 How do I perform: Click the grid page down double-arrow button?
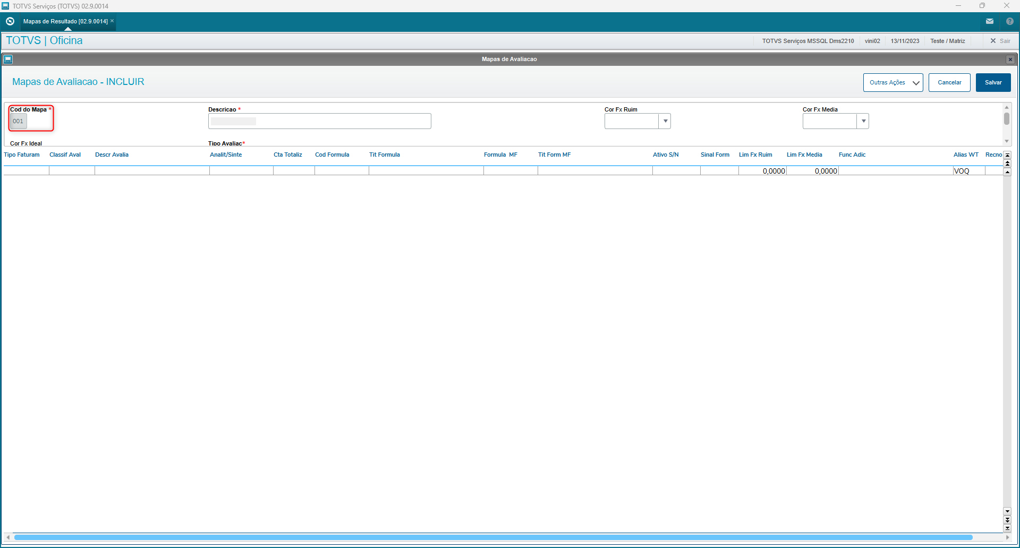coord(1007,520)
